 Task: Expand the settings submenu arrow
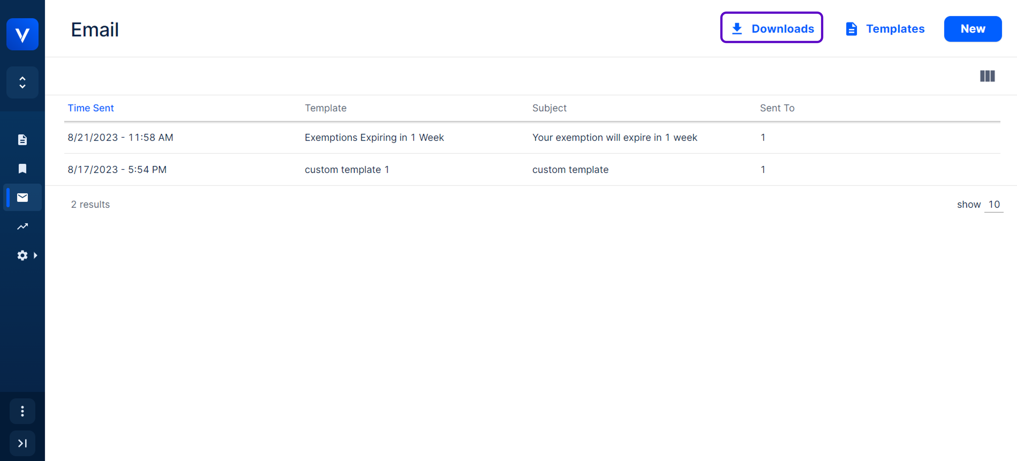pyautogui.click(x=36, y=256)
